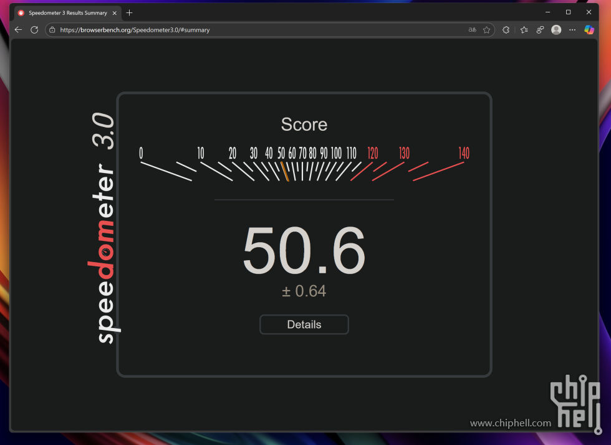Click the red 120 gauge label
The width and height of the screenshot is (611, 445).
(x=373, y=153)
